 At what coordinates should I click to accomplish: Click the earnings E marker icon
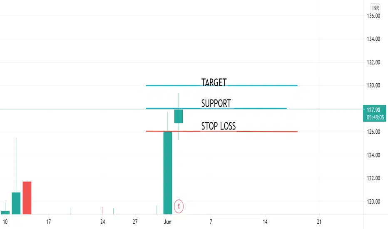point(179,206)
